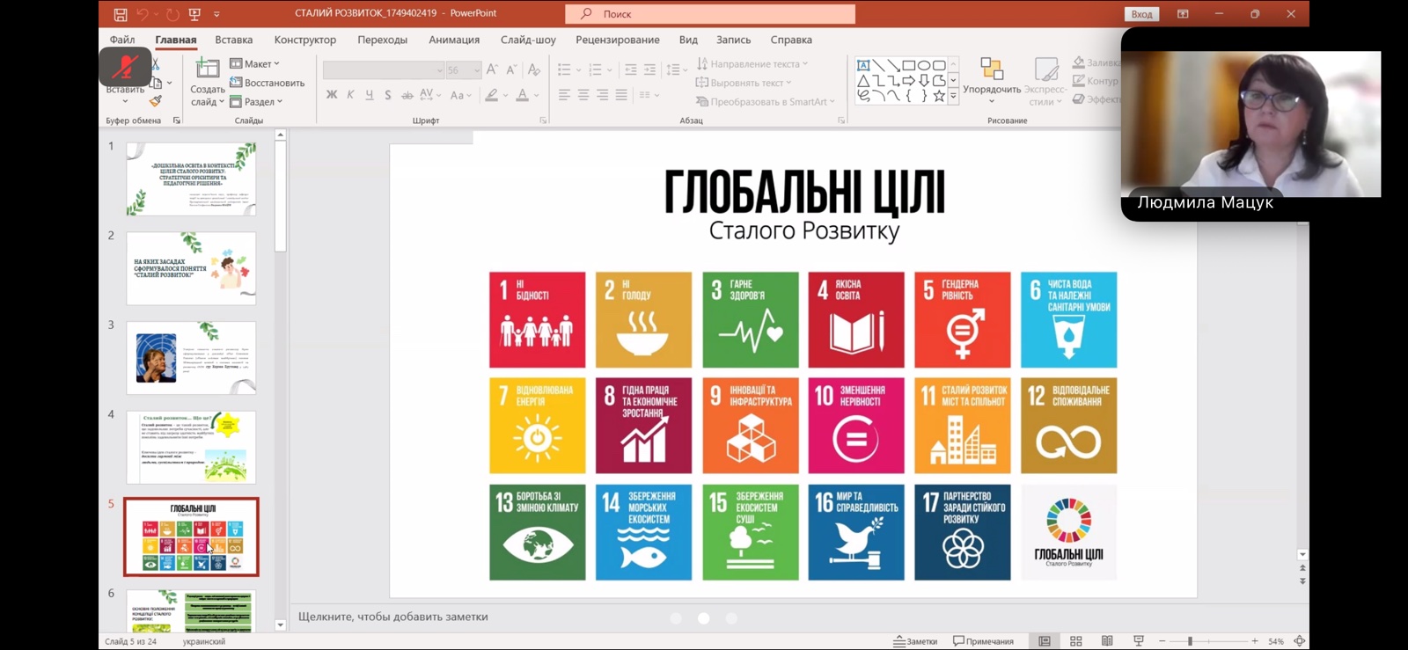Open Направление текста dropdown

752,63
